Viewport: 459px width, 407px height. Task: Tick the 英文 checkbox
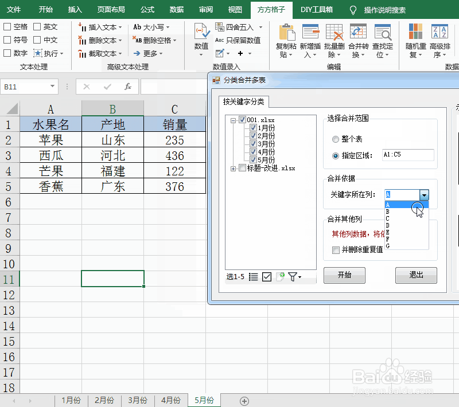(x=37, y=26)
